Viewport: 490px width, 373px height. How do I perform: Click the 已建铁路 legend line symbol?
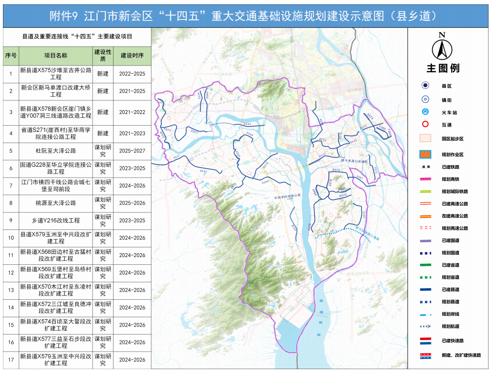(x=425, y=167)
